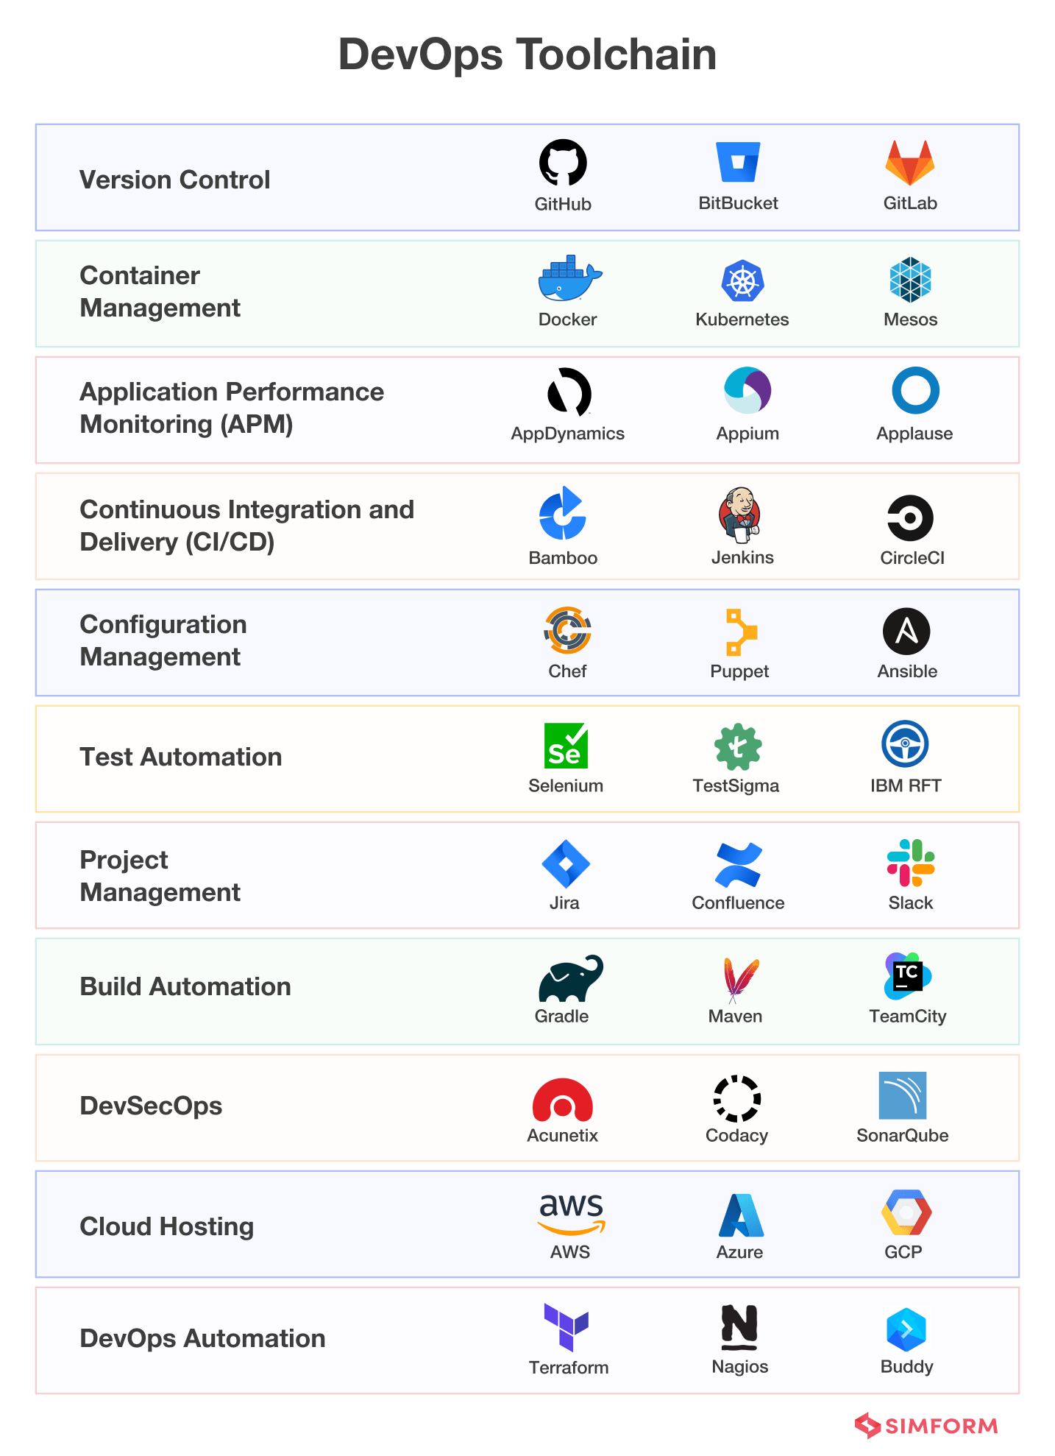Viewport: 1055px width, 1456px height.
Task: Click the Terraform text label
Action: point(569,1368)
